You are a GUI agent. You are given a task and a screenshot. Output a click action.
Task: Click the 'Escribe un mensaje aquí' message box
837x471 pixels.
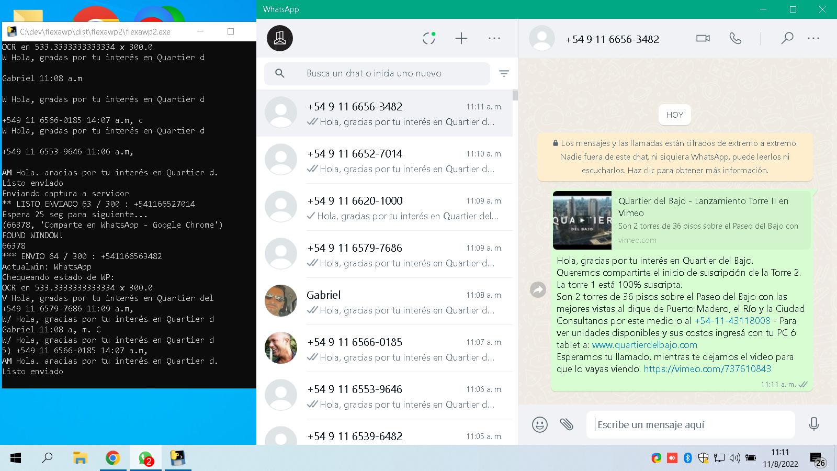point(691,424)
